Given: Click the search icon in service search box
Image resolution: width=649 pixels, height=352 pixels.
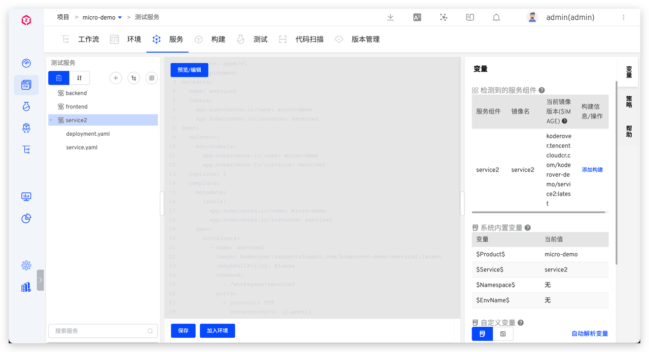Looking at the screenshot, I should (150, 331).
